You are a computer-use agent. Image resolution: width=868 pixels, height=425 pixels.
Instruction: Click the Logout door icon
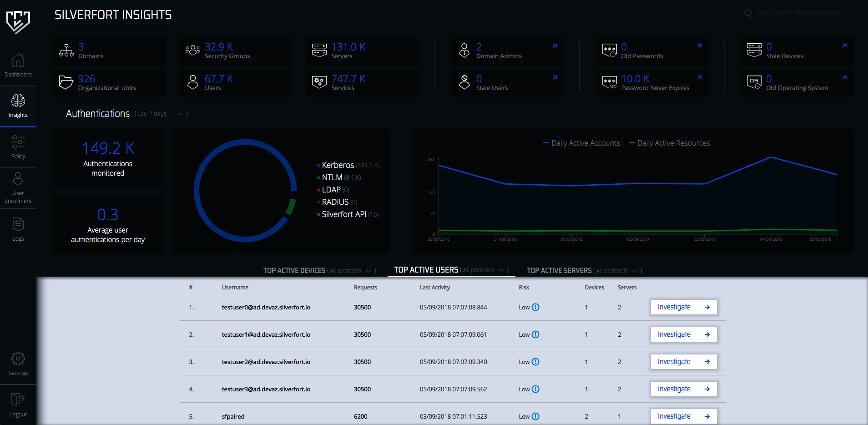click(18, 400)
